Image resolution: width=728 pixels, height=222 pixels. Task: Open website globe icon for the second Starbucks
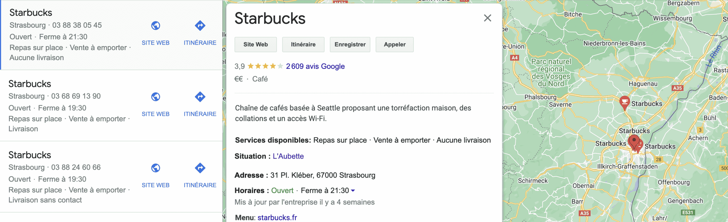coord(156,97)
